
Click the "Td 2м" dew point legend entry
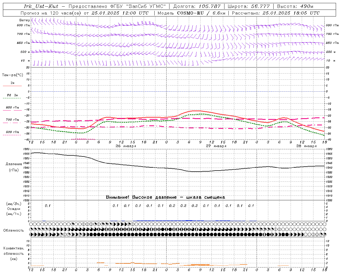click(x=12, y=95)
